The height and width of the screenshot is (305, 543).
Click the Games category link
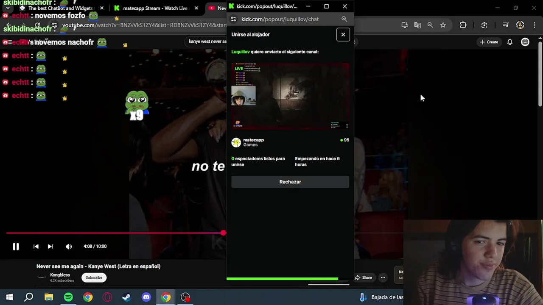pos(250,145)
